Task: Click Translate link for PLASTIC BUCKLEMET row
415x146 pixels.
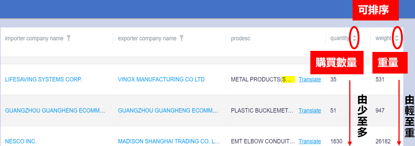Action: click(310, 111)
